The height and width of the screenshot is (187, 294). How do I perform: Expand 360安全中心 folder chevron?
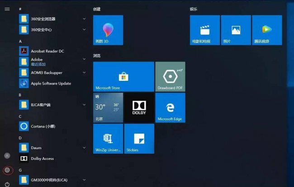coord(85,29)
